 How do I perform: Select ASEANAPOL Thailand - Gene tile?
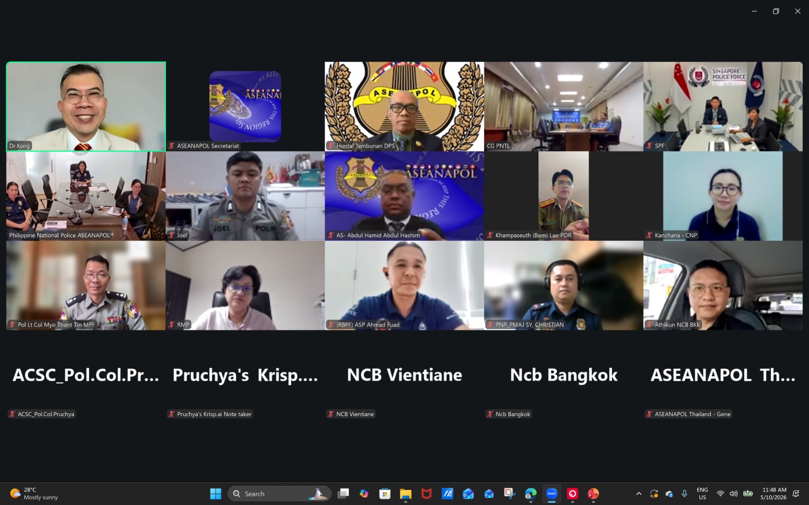[x=723, y=375]
